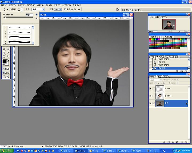Viewport: 192px width, 153px height.
Task: Click the 시작 Start button
Action: coord(6,151)
